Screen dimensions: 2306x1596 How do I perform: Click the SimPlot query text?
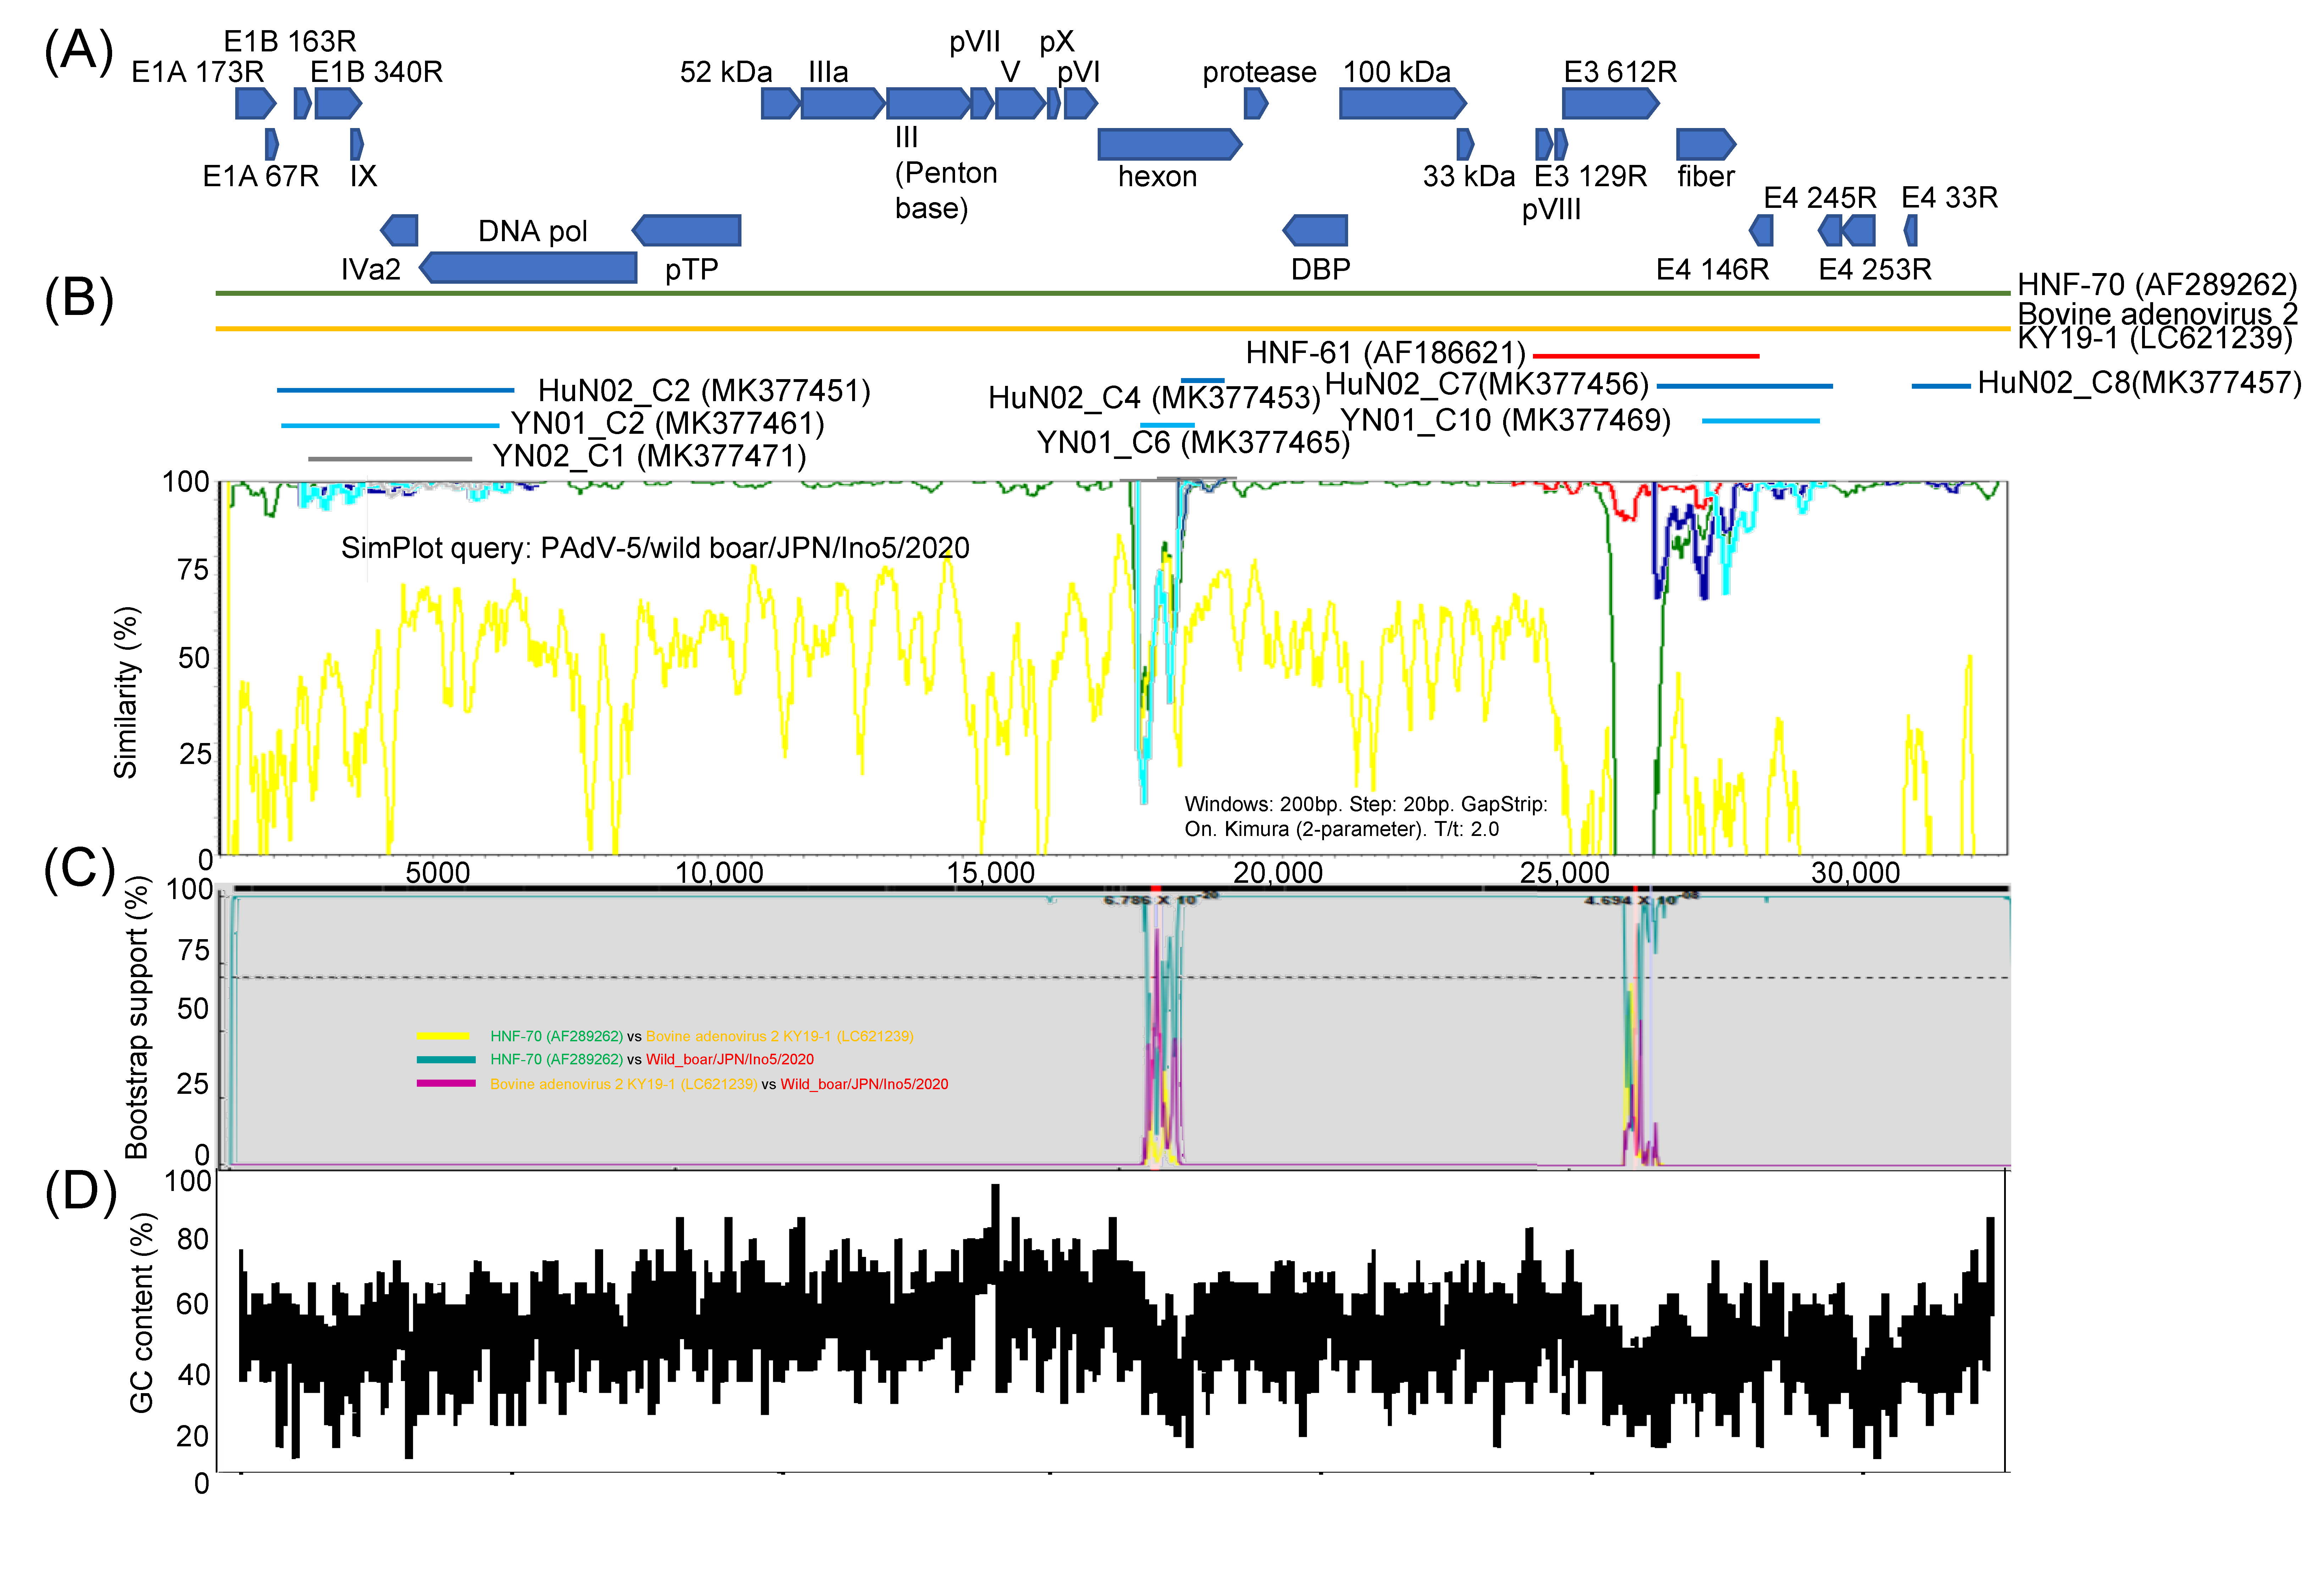(655, 548)
